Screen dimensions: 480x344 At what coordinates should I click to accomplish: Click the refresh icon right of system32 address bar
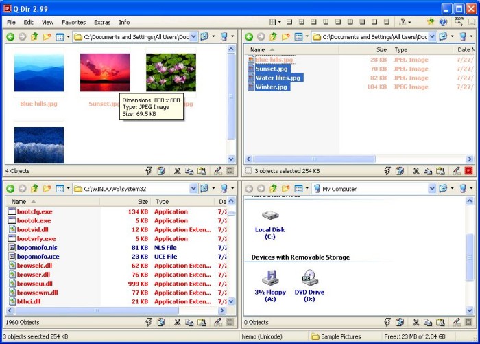[204, 189]
